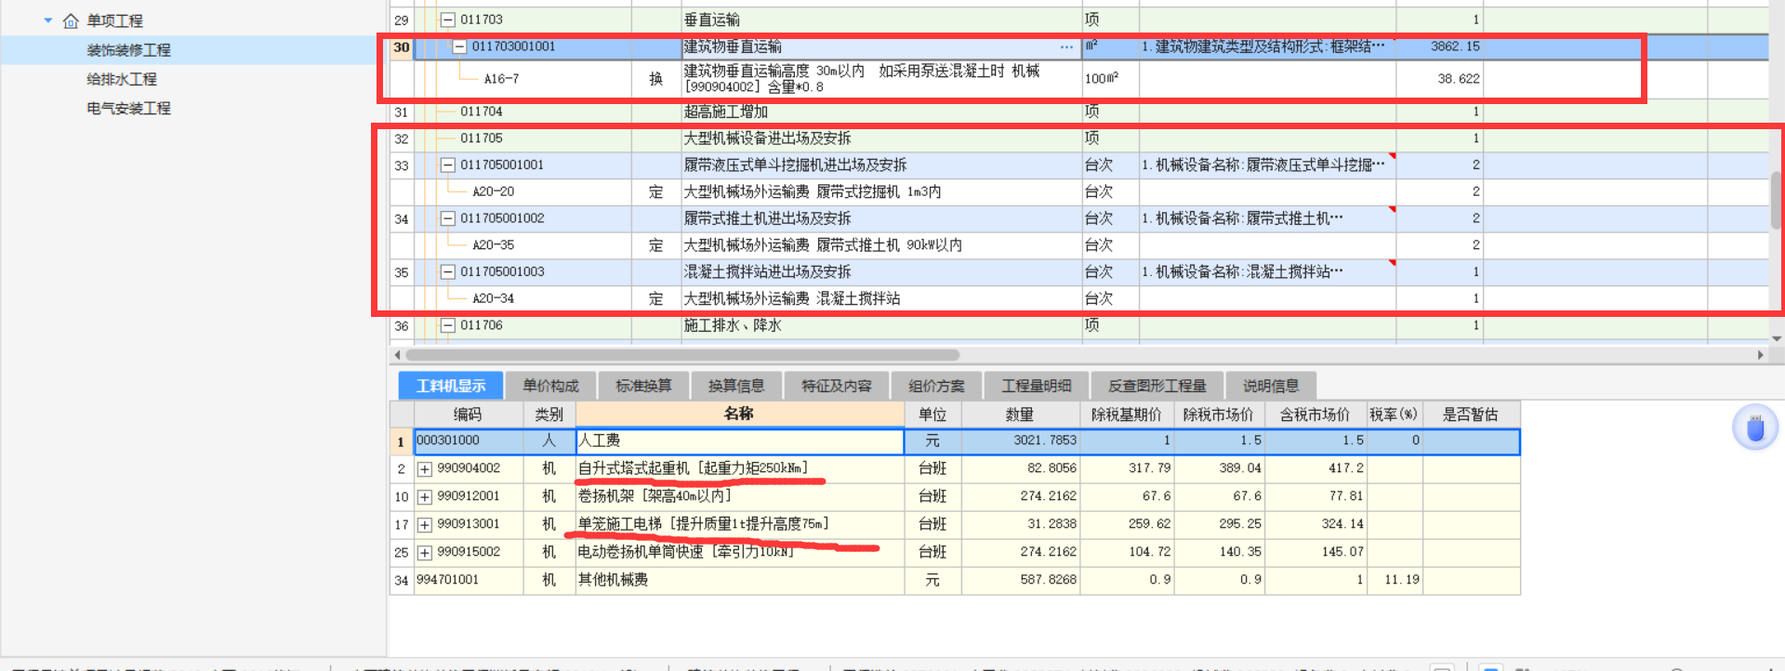
Task: Click the floating blue mouse assistant icon
Action: [x=1755, y=428]
